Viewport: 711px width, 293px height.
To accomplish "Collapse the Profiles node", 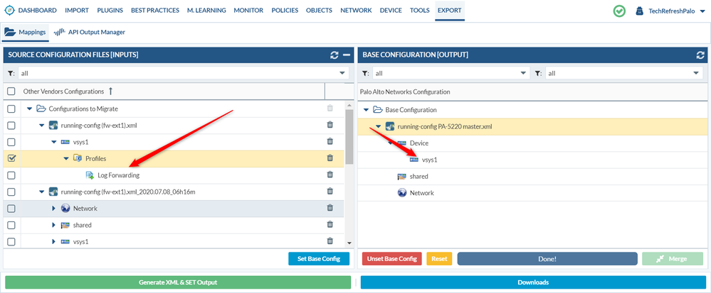I will pos(66,158).
